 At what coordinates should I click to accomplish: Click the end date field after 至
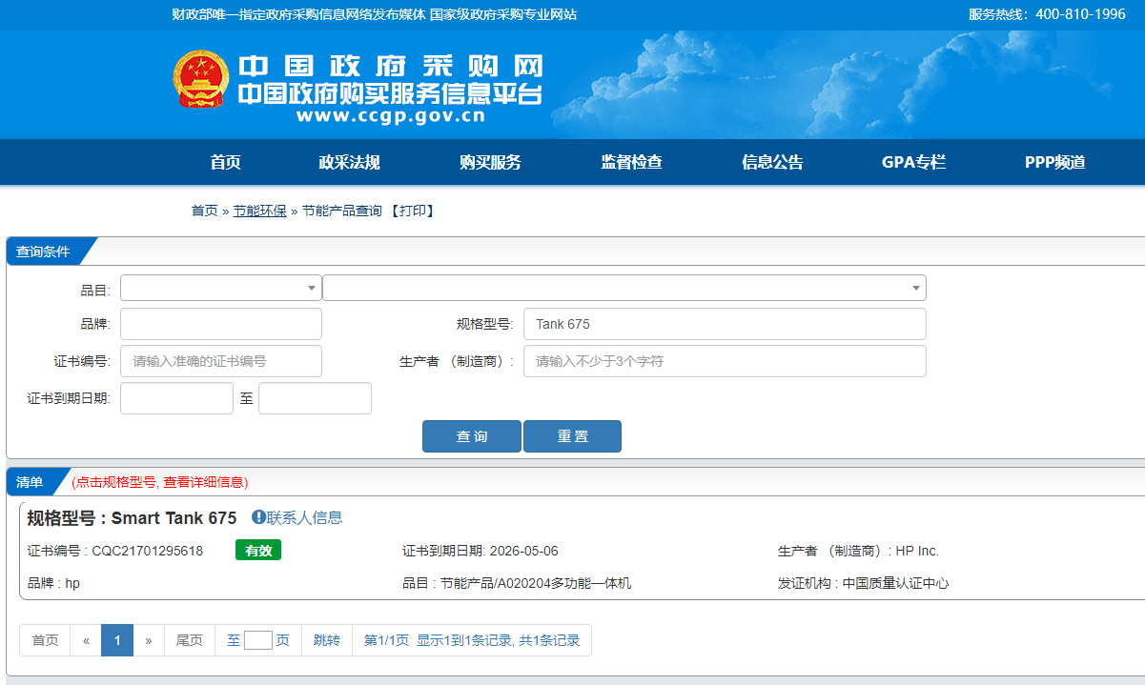click(315, 398)
